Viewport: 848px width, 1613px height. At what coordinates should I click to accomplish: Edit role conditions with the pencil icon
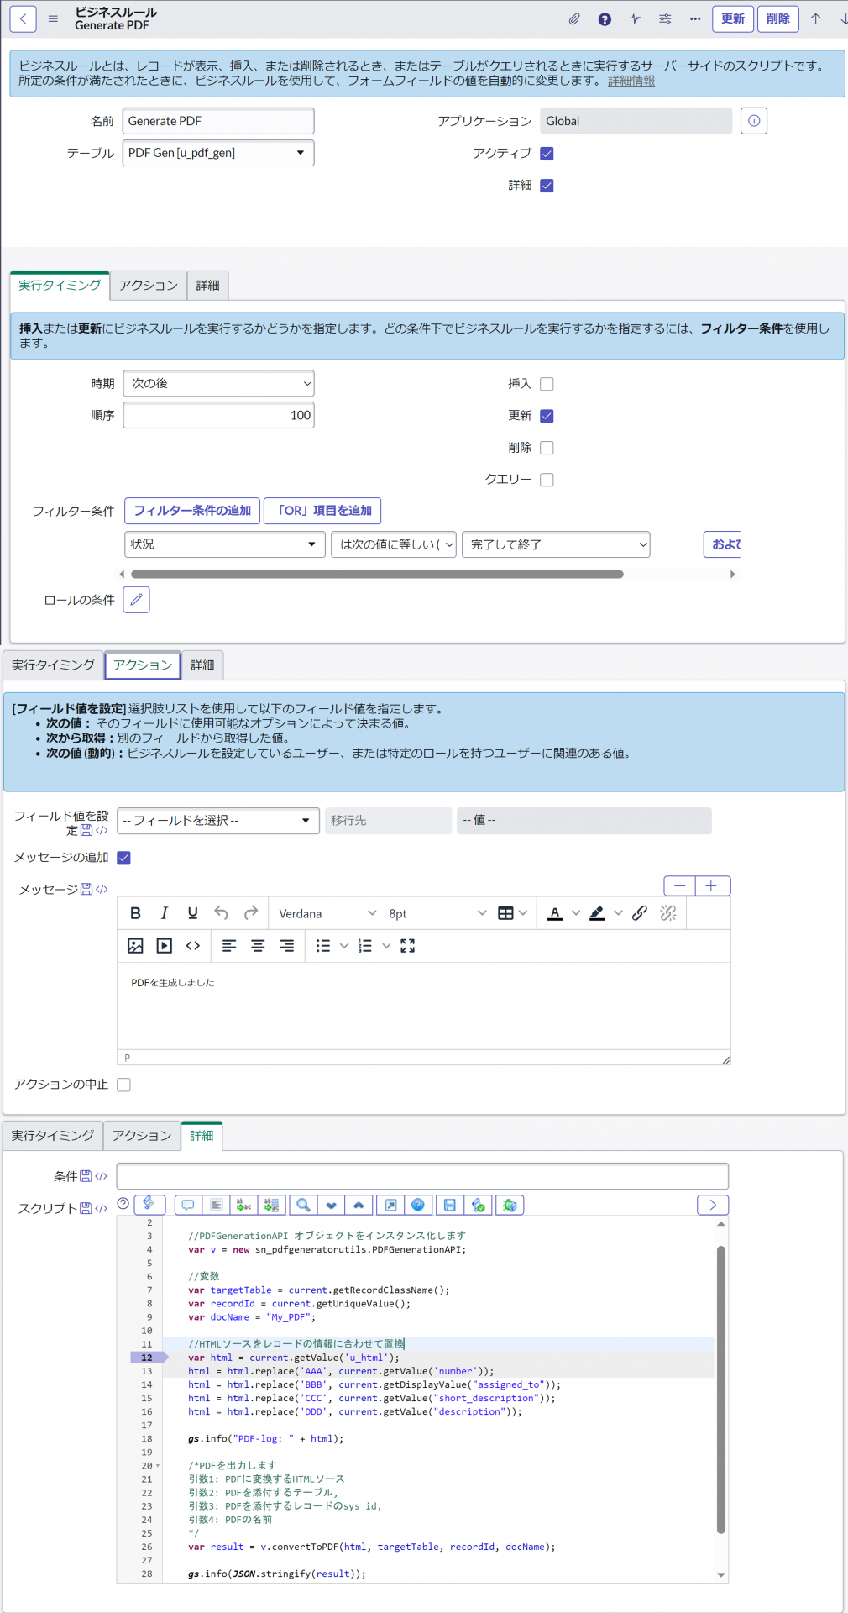coord(136,600)
